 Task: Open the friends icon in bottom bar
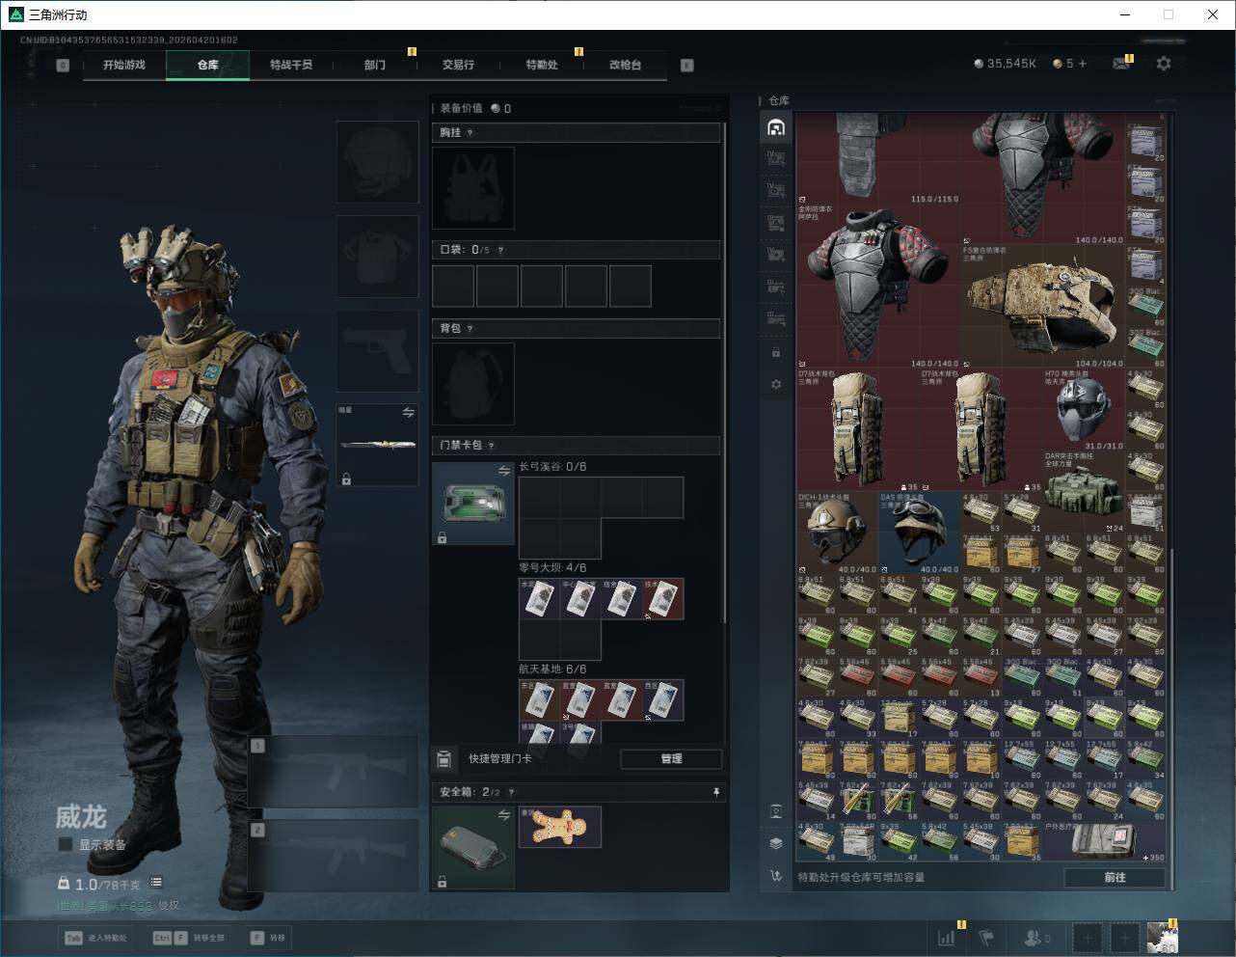click(1035, 938)
